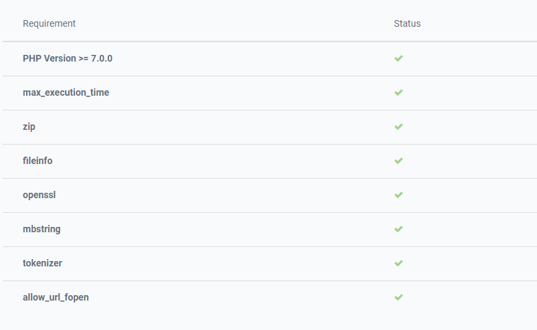The width and height of the screenshot is (537, 330).
Task: Click the max_execution_time status checkmark
Action: pos(398,93)
